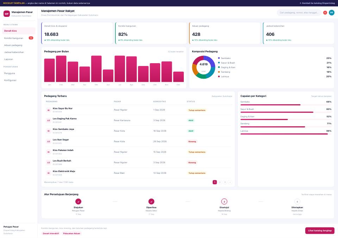Viewport: 338px width, 238px height.
Task: Click Pasar Baki table cell
Action: point(119,173)
